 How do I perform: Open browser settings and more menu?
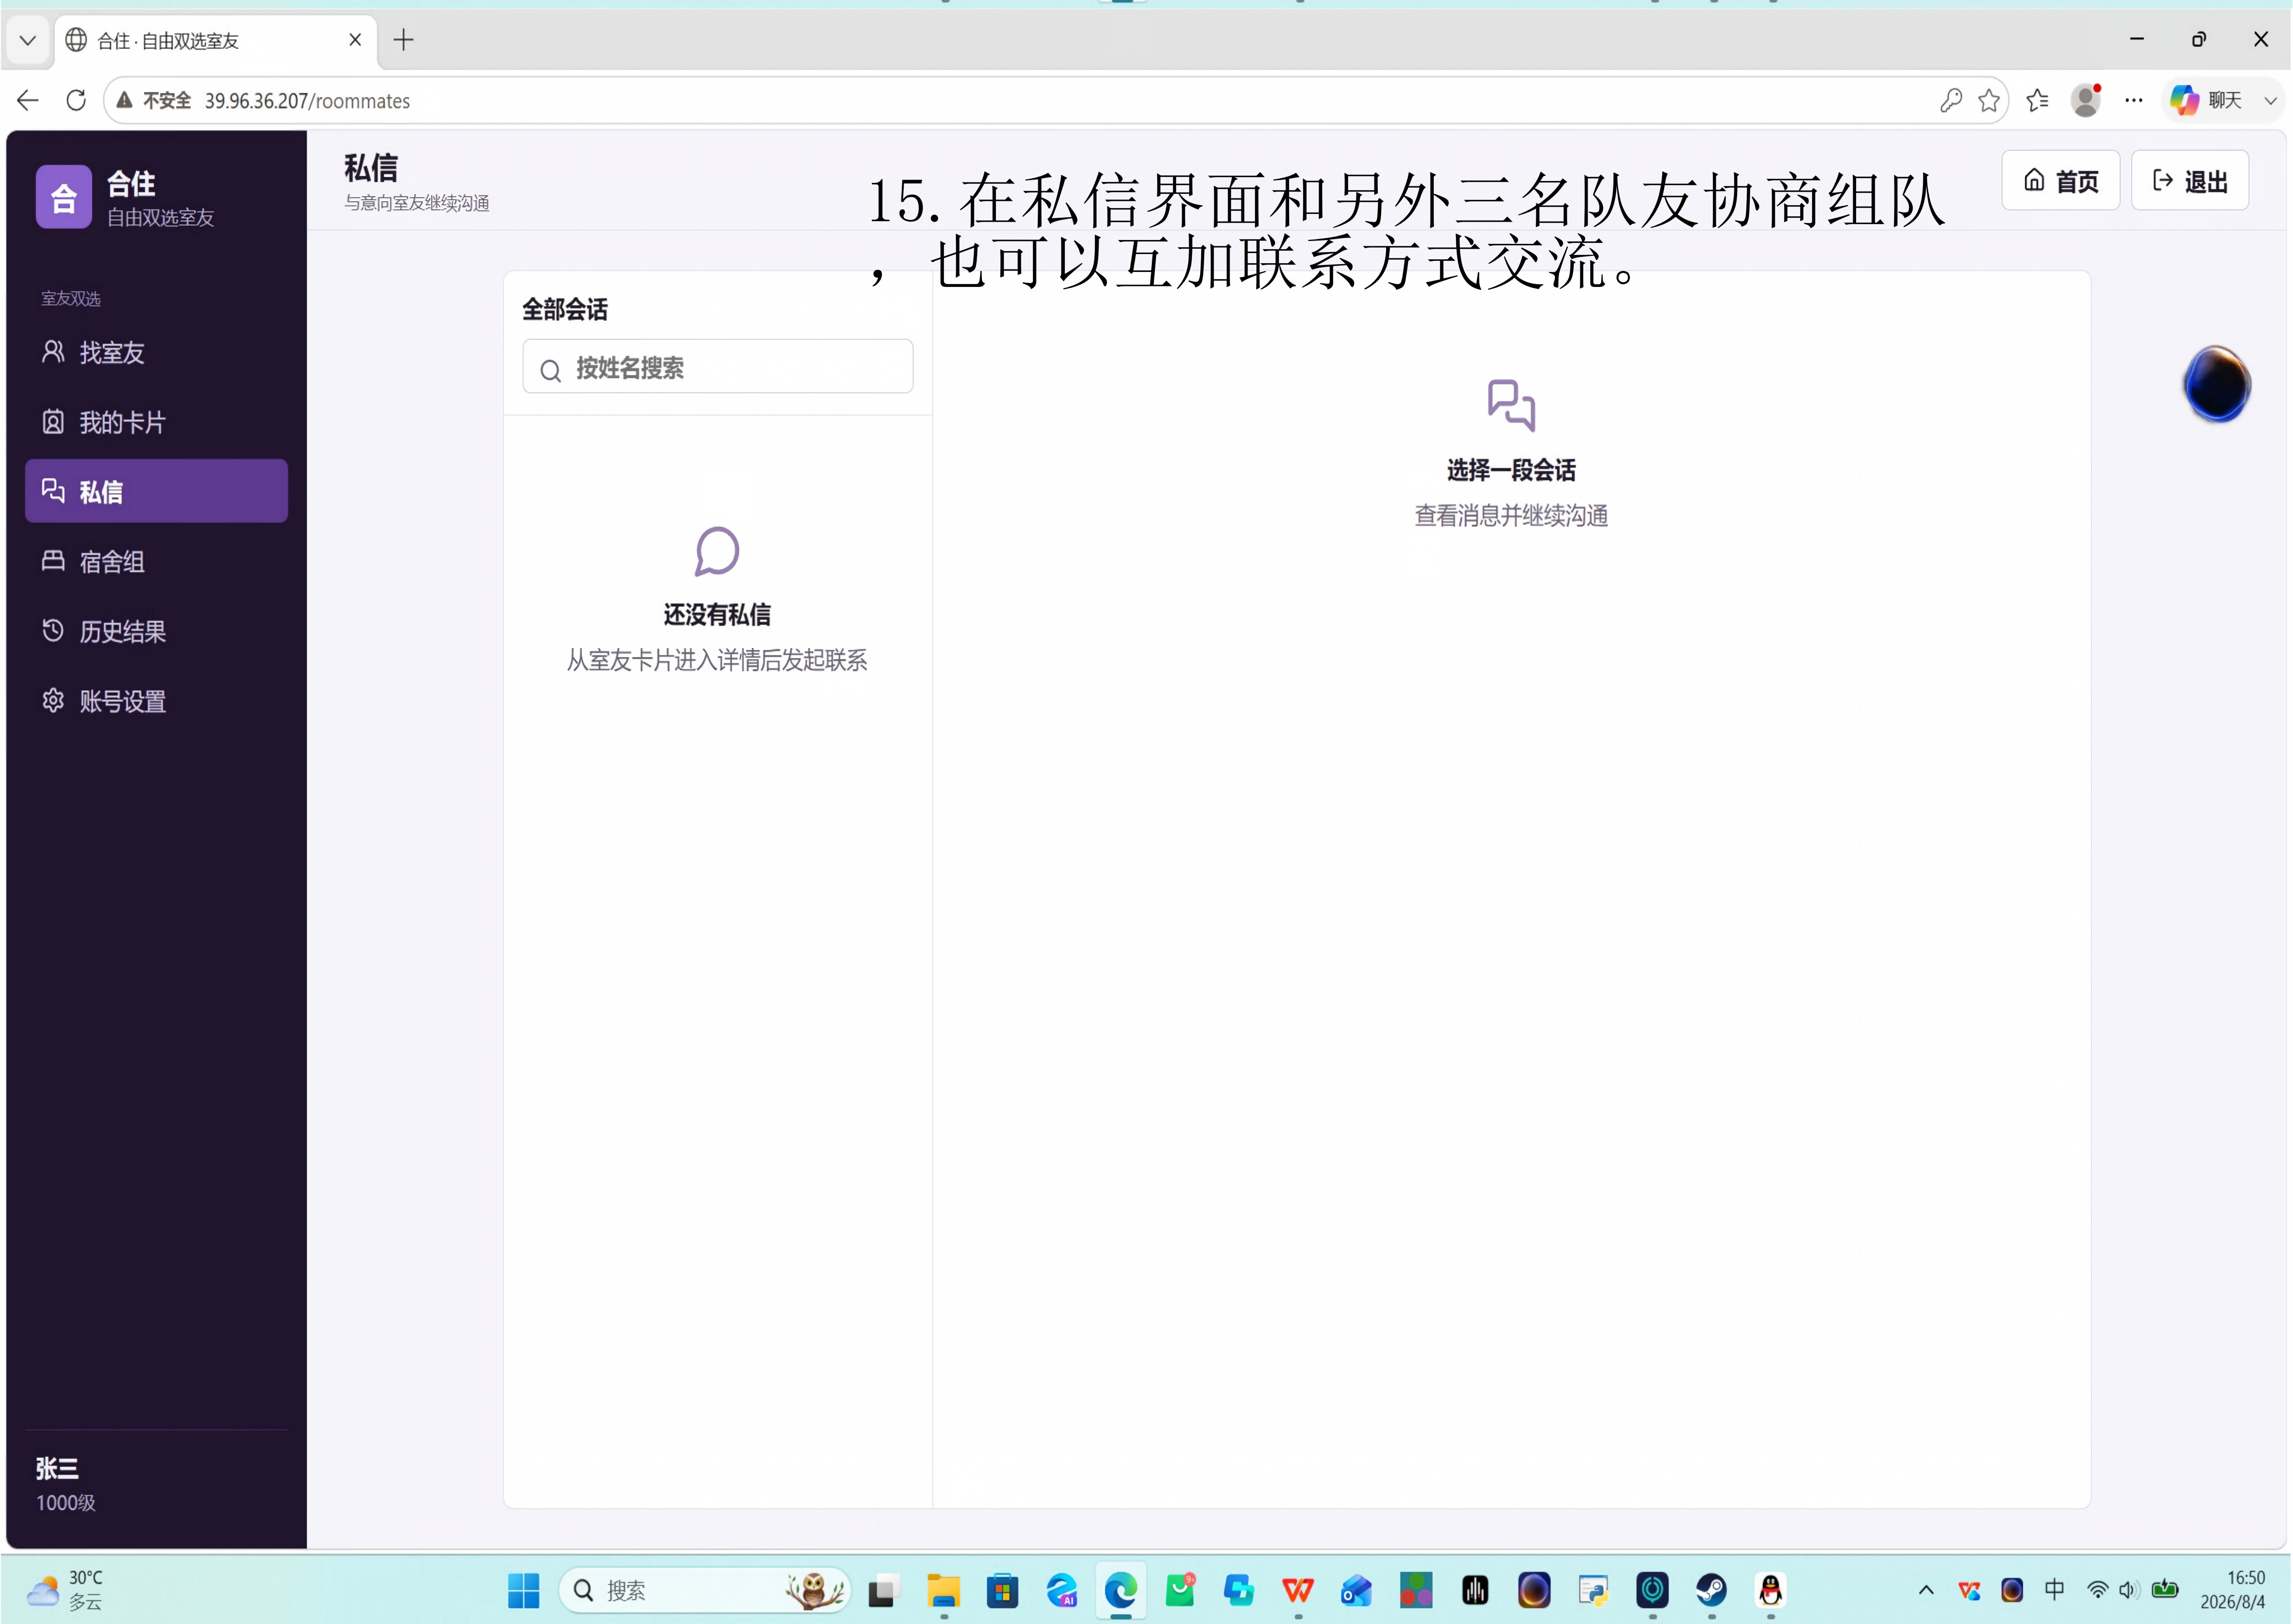tap(2134, 100)
